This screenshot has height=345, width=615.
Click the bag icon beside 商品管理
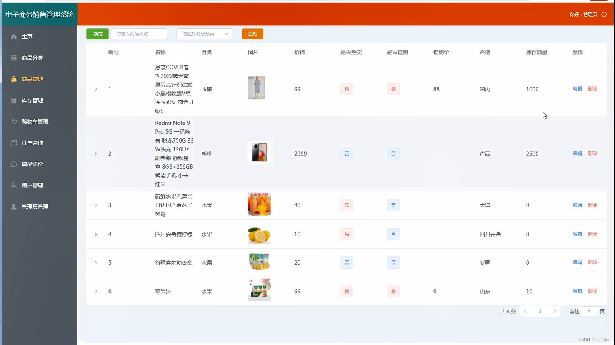[x=14, y=79]
